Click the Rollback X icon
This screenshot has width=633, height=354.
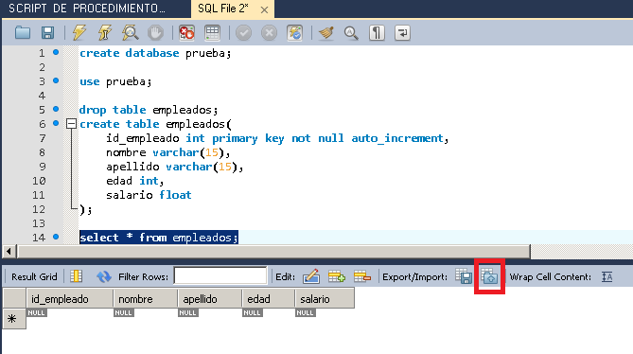269,33
